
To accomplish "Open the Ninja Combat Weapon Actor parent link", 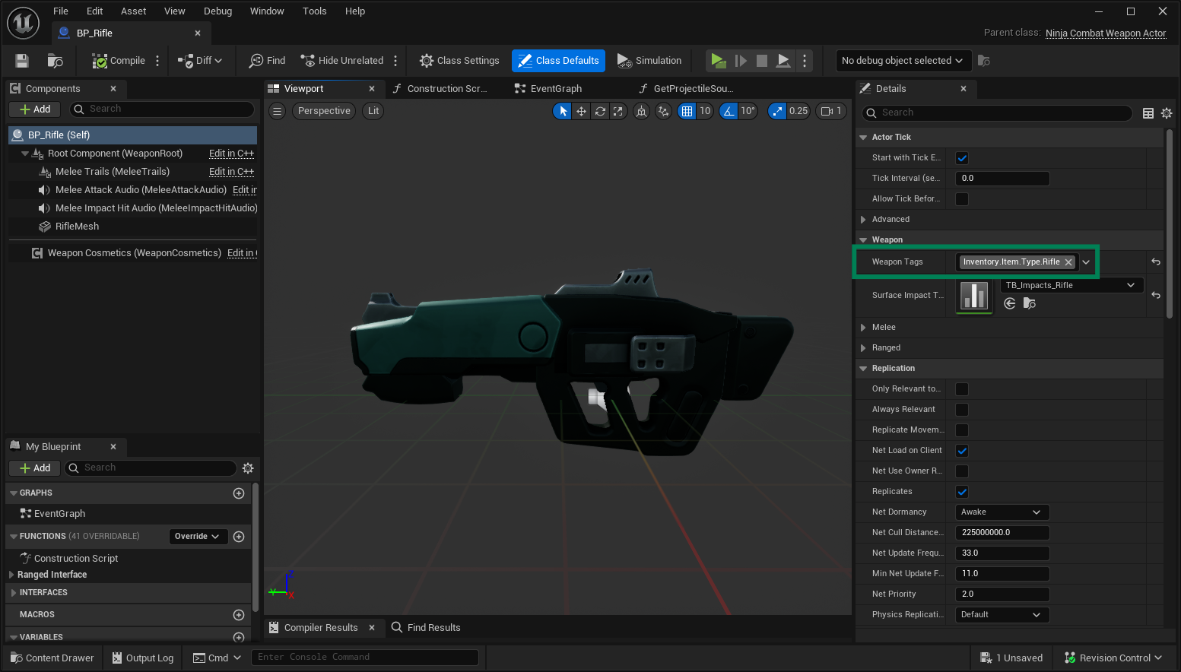I will 1105,33.
